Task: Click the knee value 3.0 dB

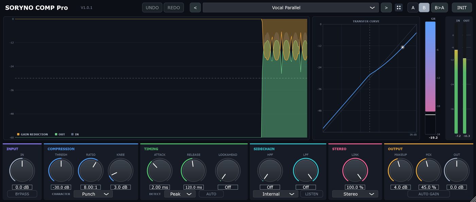Action: click(121, 187)
